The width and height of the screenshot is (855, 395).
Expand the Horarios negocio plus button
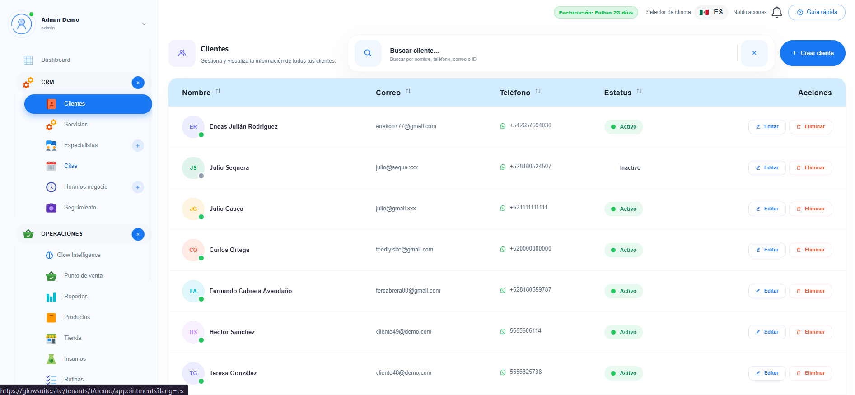(x=138, y=187)
